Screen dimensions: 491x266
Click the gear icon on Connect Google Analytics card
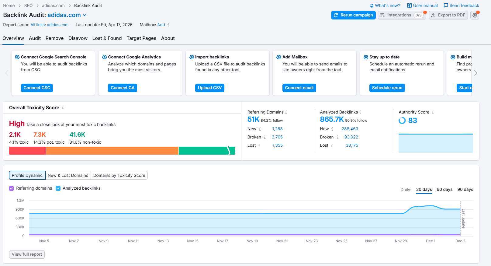[105, 57]
